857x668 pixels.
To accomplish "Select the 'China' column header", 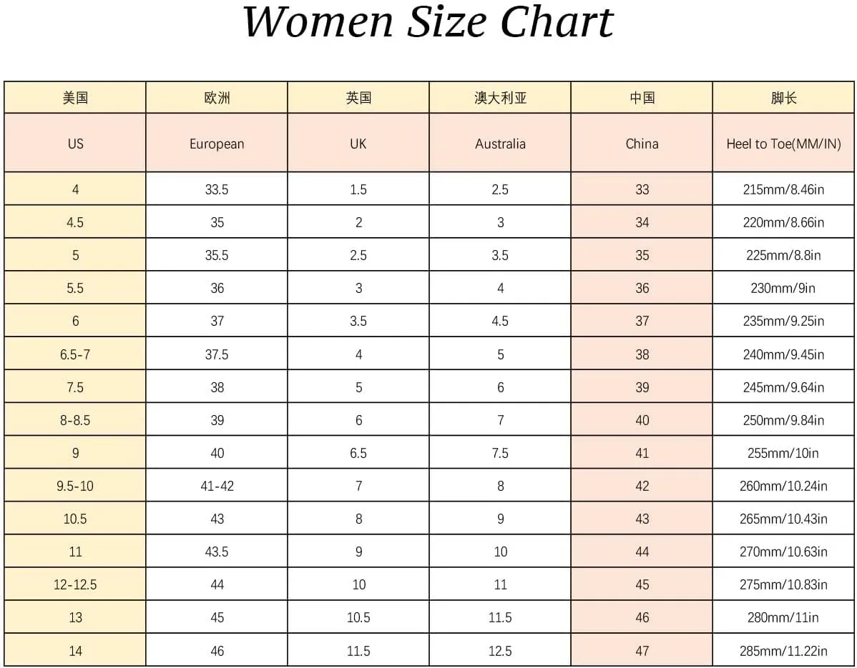I will coord(642,144).
